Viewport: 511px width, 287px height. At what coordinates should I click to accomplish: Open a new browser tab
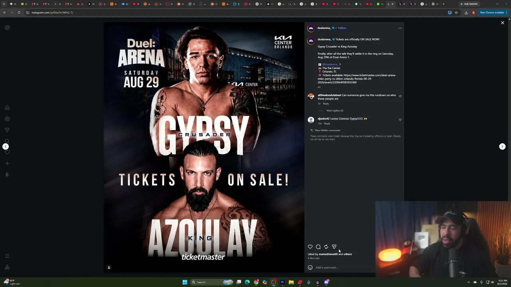(x=444, y=4)
